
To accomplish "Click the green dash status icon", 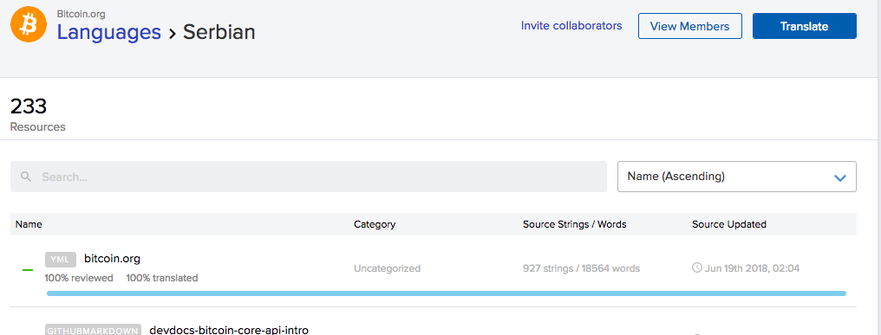I will [x=28, y=270].
